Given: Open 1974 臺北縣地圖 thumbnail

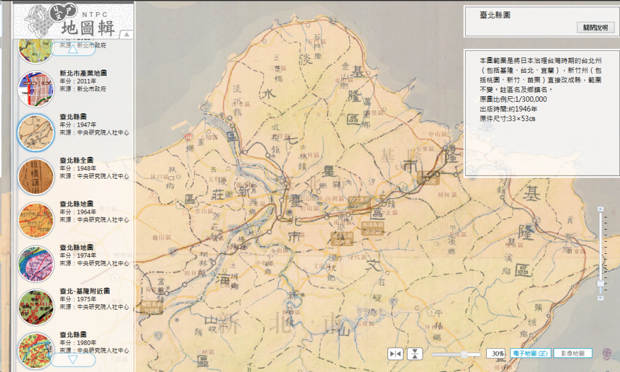Looking at the screenshot, I should click(36, 264).
